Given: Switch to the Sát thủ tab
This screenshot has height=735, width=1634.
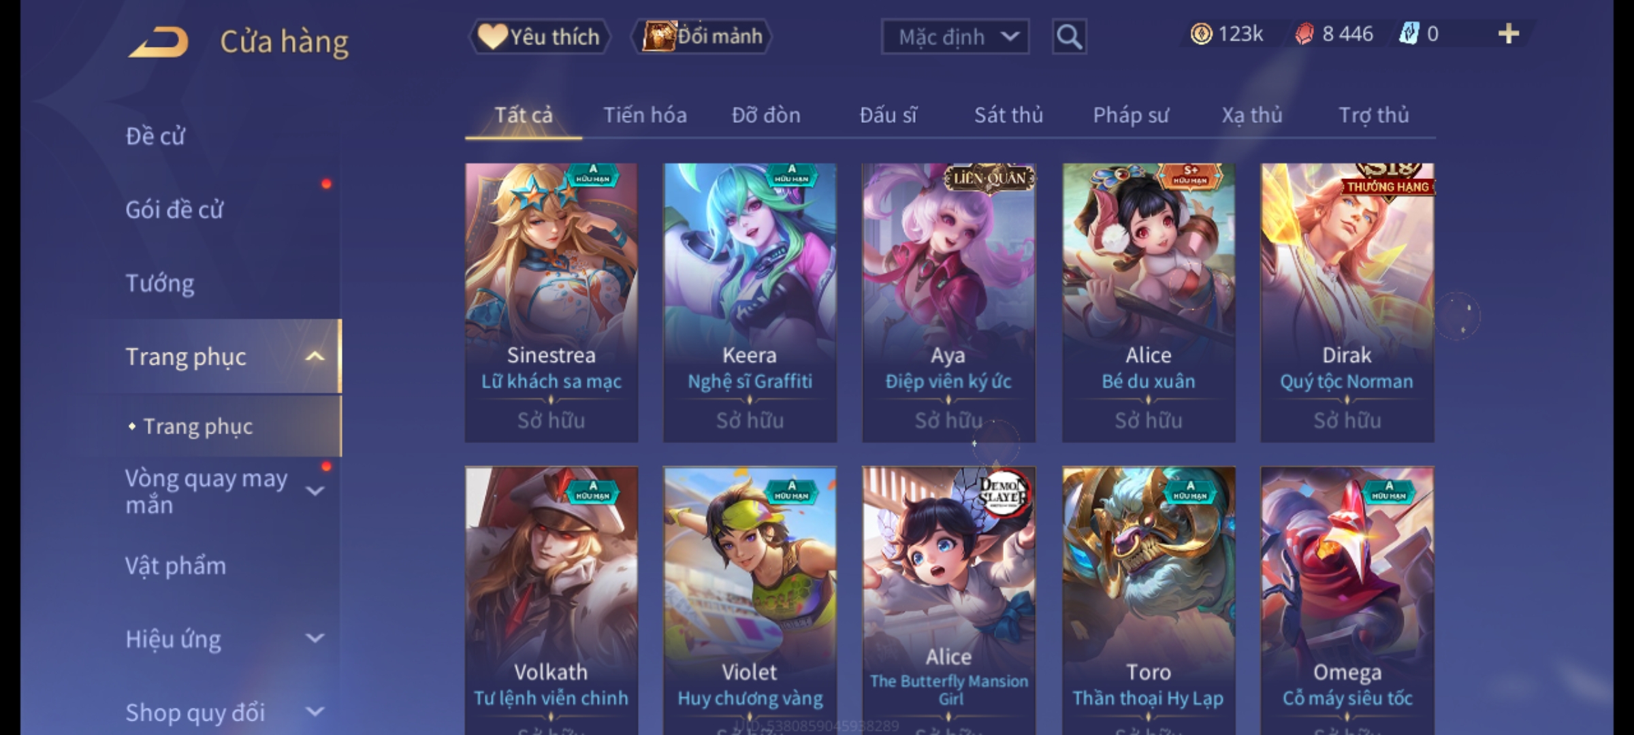Looking at the screenshot, I should pyautogui.click(x=1008, y=115).
